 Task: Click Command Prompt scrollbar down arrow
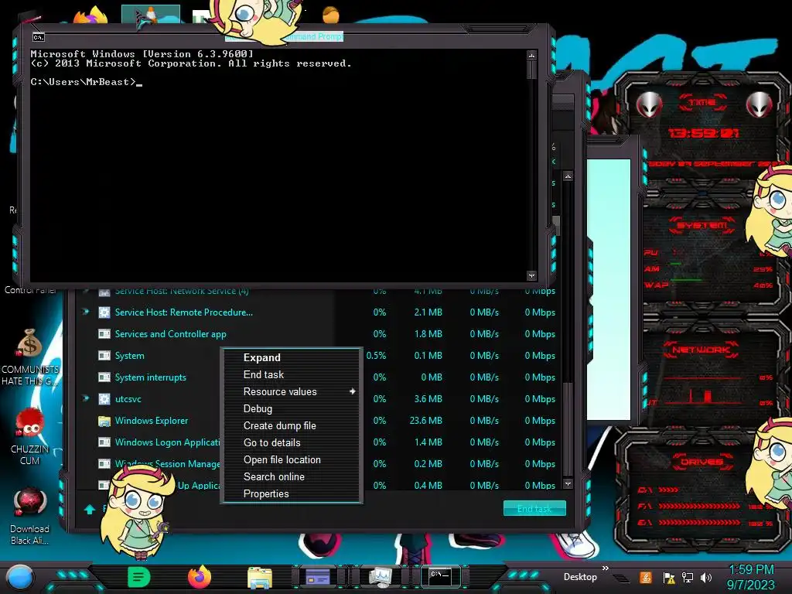(x=531, y=276)
